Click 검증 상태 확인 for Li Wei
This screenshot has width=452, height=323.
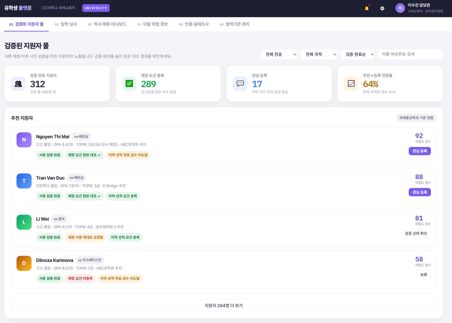(416, 234)
